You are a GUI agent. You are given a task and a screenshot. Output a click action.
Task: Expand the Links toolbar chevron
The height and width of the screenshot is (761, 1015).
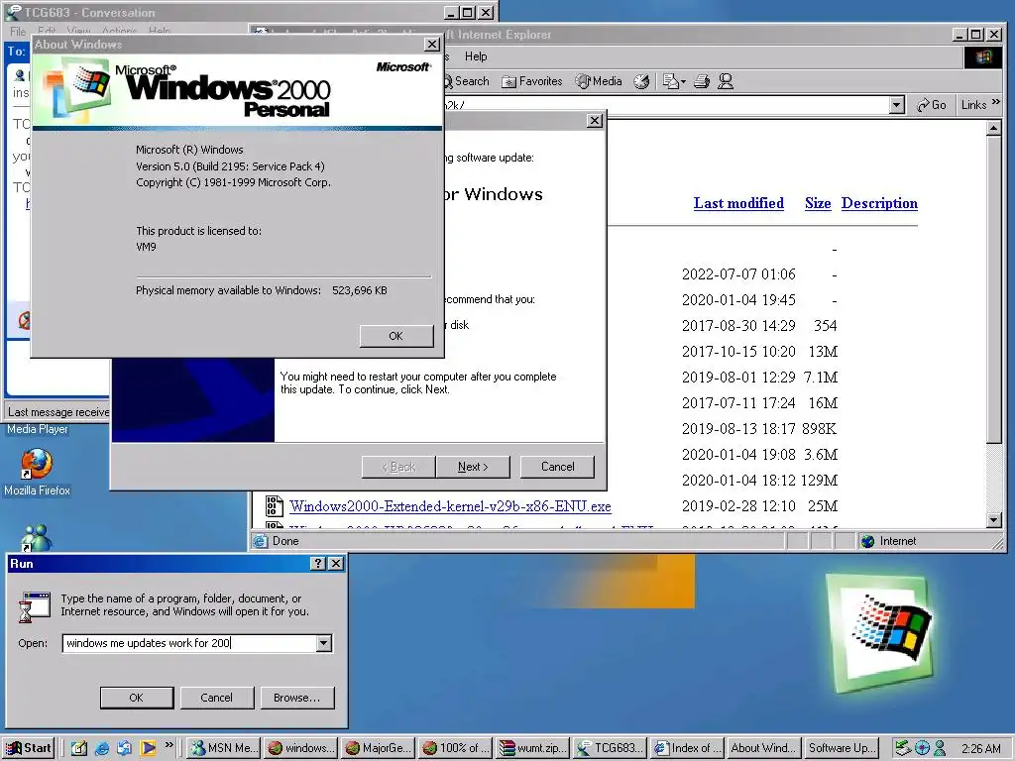pyautogui.click(x=995, y=102)
